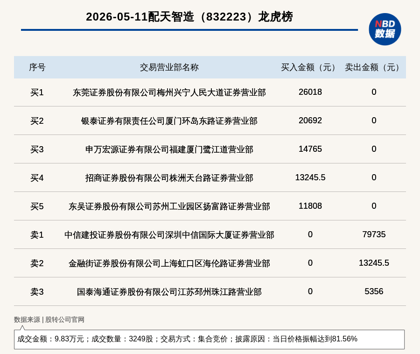
Task: Click the sell amount 5356
Action: 374,291
